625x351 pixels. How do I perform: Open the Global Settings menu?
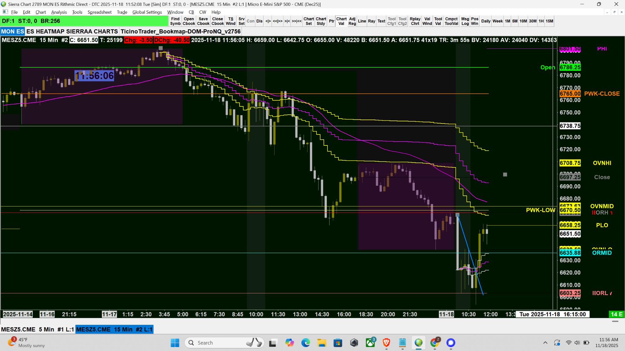(x=147, y=12)
